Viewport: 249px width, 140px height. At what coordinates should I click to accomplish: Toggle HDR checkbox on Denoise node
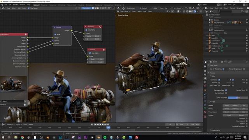(55, 35)
